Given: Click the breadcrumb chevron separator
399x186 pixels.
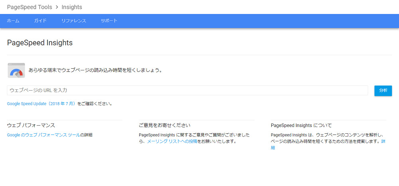Looking at the screenshot, I should [x=57, y=7].
